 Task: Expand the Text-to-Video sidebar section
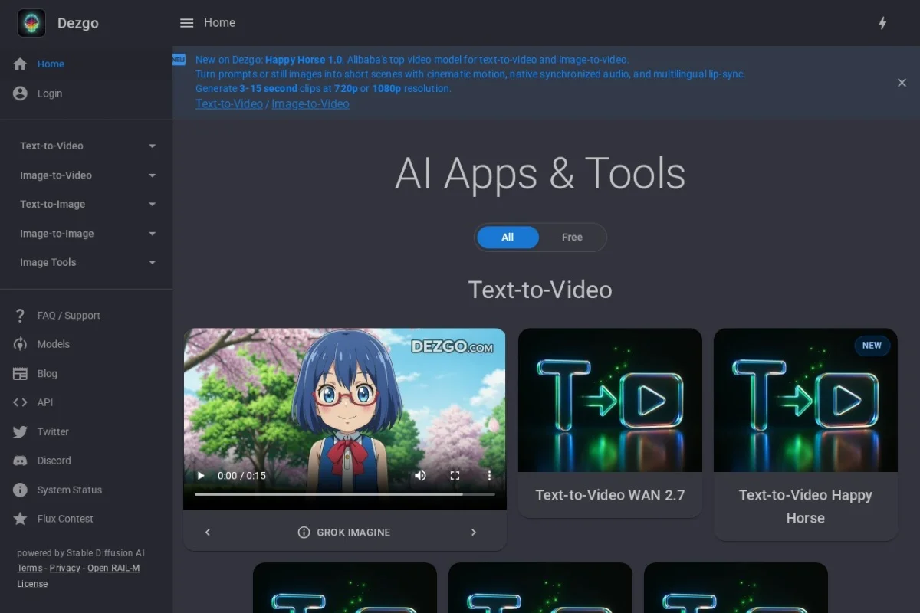pyautogui.click(x=87, y=146)
